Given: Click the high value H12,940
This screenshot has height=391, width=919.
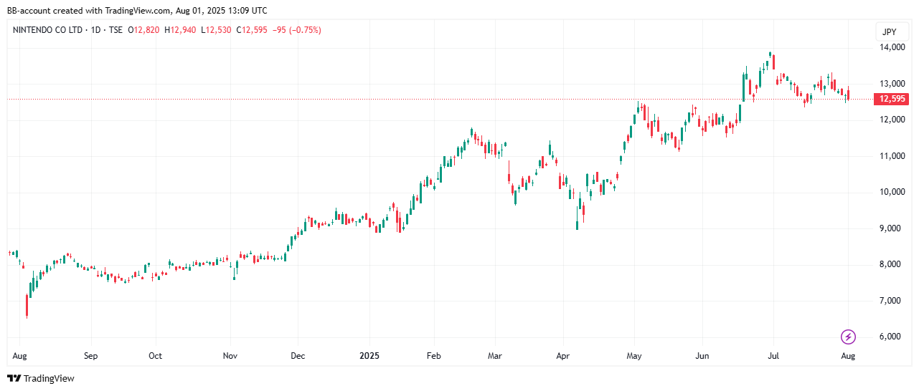Looking at the screenshot, I should [181, 30].
